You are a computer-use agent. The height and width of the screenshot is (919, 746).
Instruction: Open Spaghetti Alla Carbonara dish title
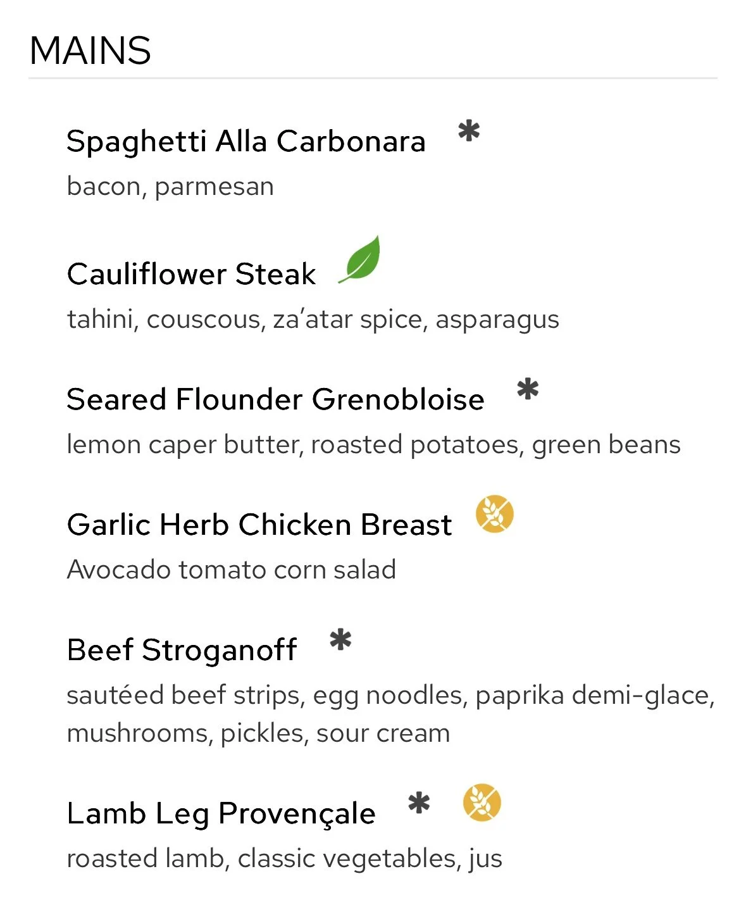click(x=246, y=141)
